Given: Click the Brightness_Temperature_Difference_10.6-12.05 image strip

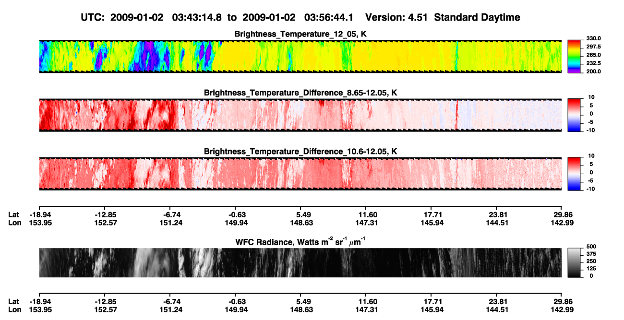Looking at the screenshot, I should pyautogui.click(x=300, y=173).
